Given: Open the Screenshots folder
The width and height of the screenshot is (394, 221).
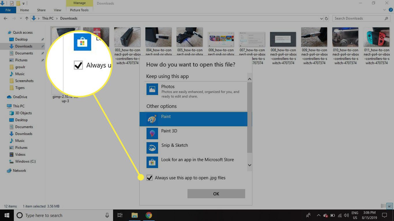Looking at the screenshot, I should [x=24, y=81].
